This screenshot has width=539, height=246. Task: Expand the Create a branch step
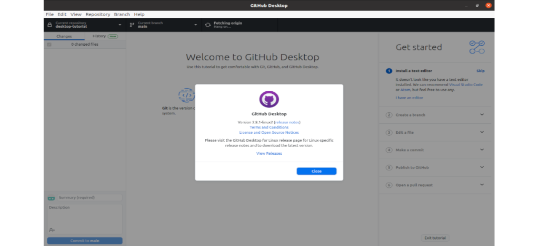[482, 115]
